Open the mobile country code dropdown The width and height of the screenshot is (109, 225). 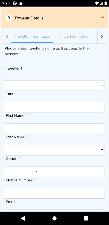22,172
